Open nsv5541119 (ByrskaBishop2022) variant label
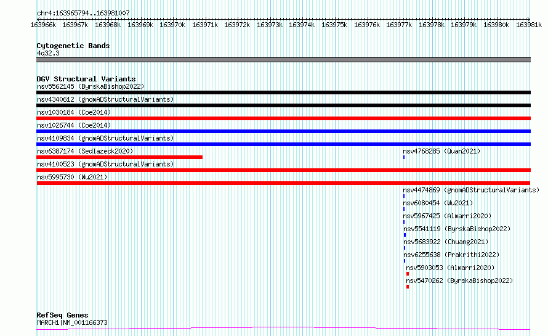The image size is (548, 336). pyautogui.click(x=457, y=229)
